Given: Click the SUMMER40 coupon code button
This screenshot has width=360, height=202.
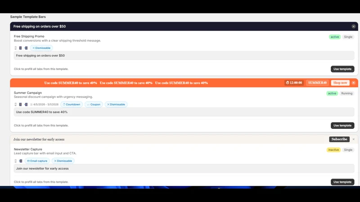Looking at the screenshot, I should (317, 83).
